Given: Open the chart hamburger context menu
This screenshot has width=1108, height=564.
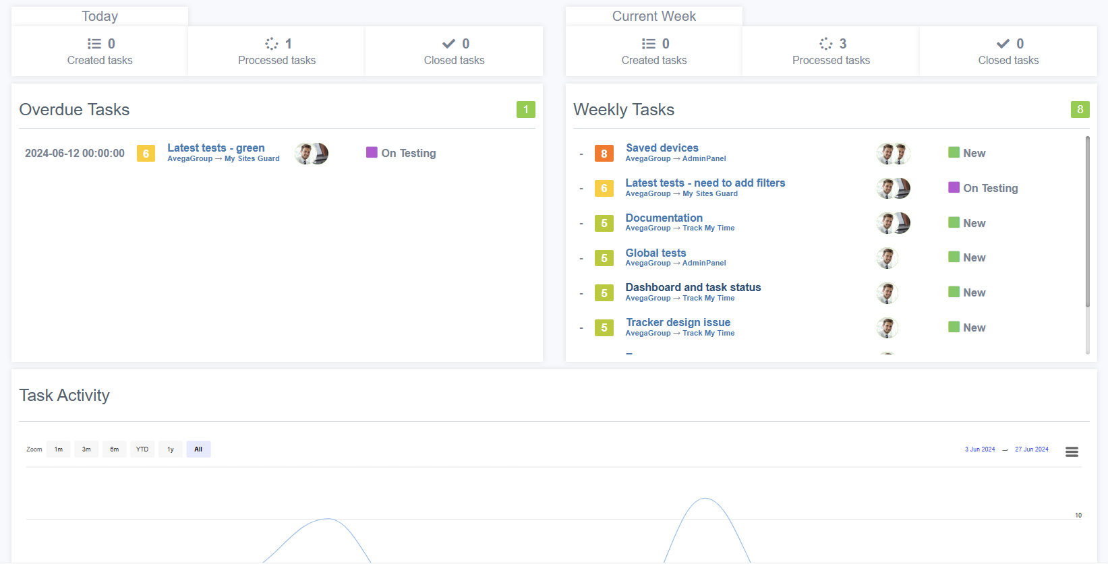Looking at the screenshot, I should [1072, 451].
